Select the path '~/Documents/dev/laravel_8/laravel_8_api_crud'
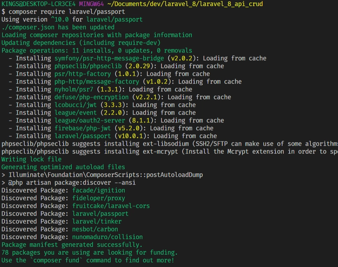Viewport: 338px width, 267px height. click(185, 4)
